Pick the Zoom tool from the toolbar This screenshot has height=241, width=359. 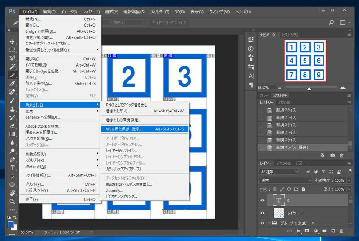pyautogui.click(x=13, y=201)
